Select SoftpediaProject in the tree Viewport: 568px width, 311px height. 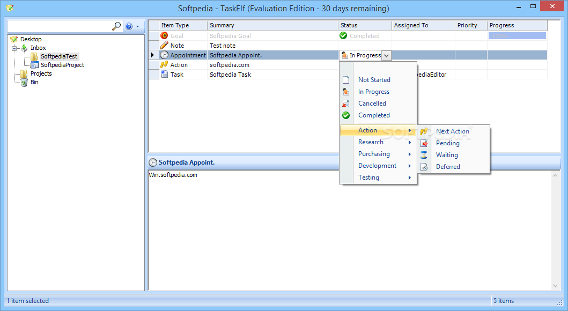pyautogui.click(x=62, y=65)
